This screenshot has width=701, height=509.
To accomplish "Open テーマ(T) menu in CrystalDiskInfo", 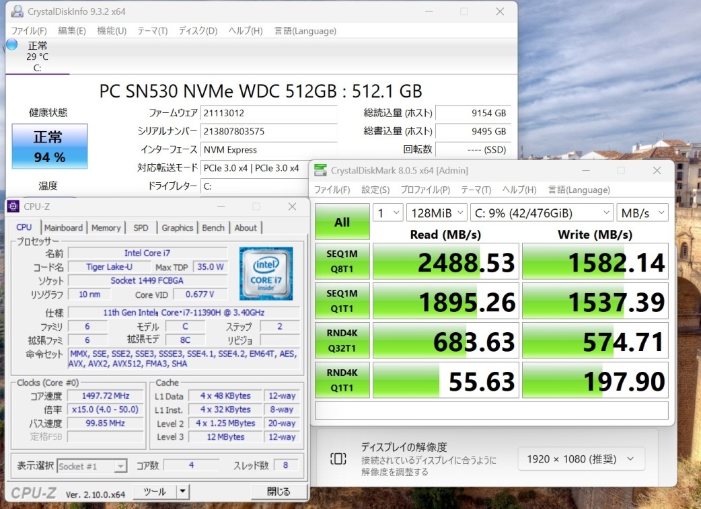I will [x=153, y=31].
